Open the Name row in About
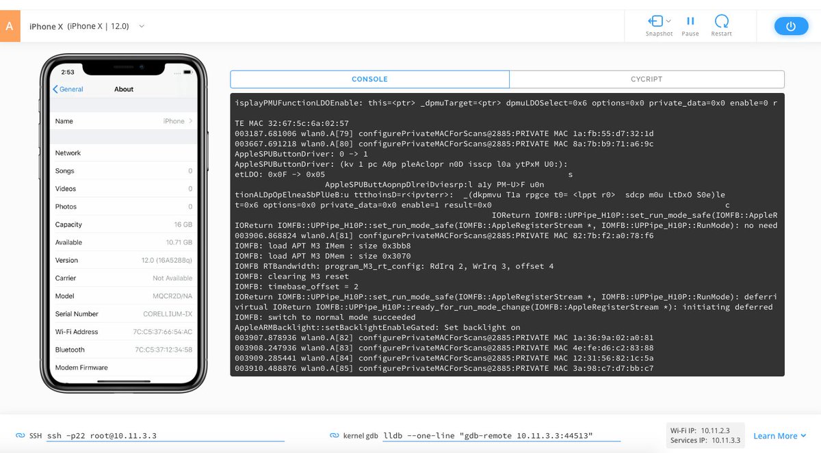 [x=124, y=121]
